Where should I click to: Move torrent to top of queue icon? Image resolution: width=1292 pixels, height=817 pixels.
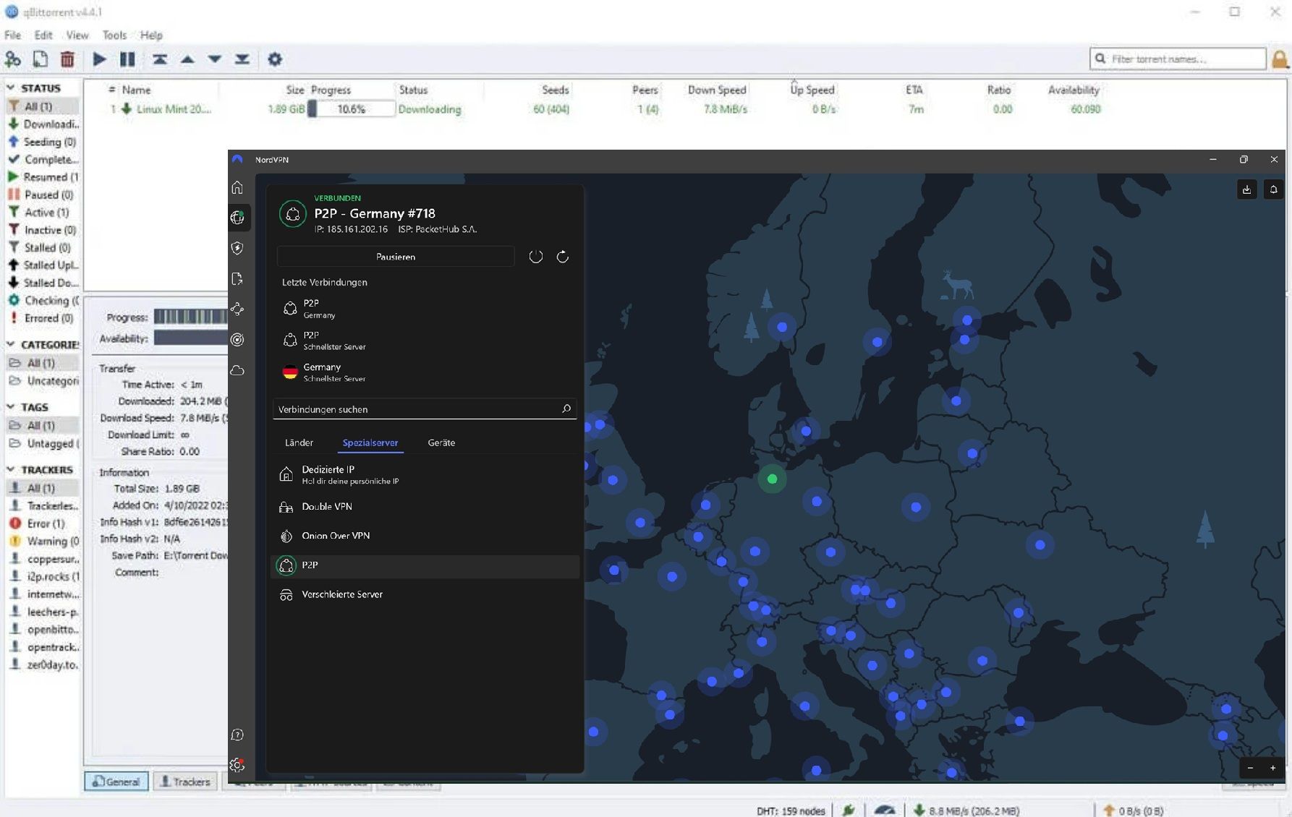coord(160,59)
